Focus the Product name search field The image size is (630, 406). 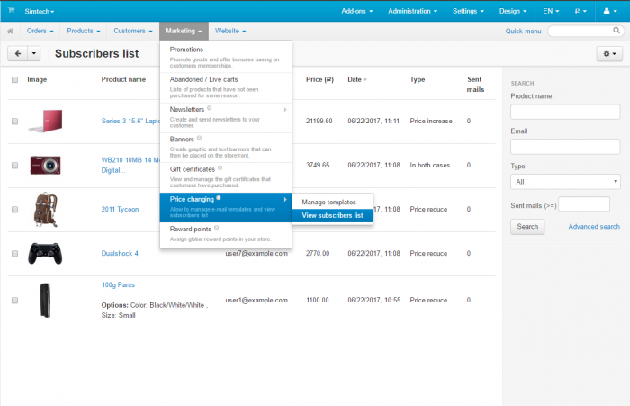565,112
